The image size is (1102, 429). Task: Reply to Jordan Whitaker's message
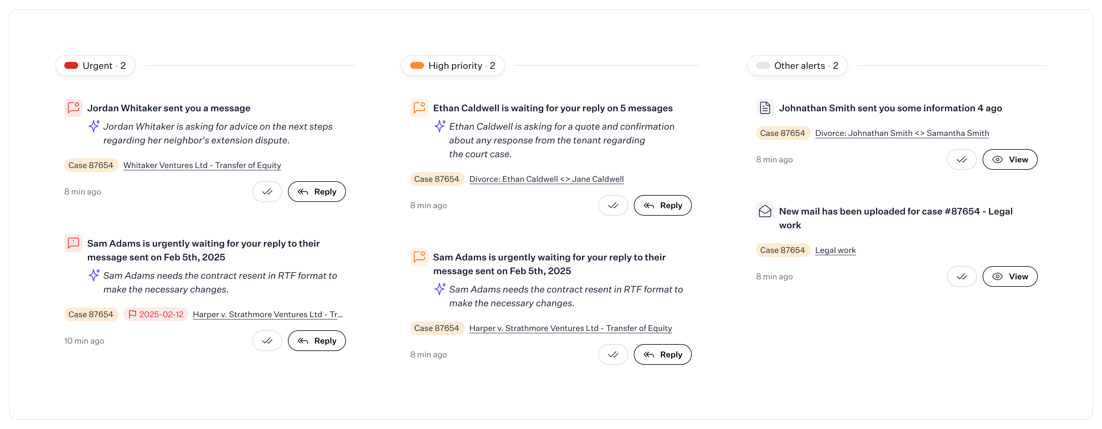(317, 192)
